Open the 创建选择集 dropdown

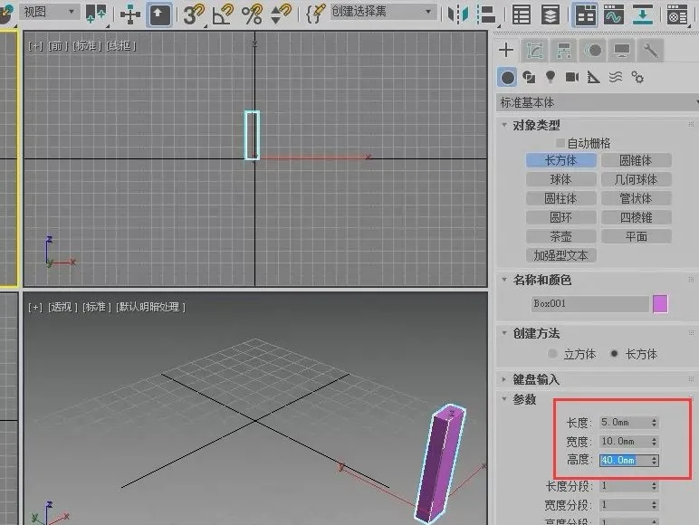(382, 11)
